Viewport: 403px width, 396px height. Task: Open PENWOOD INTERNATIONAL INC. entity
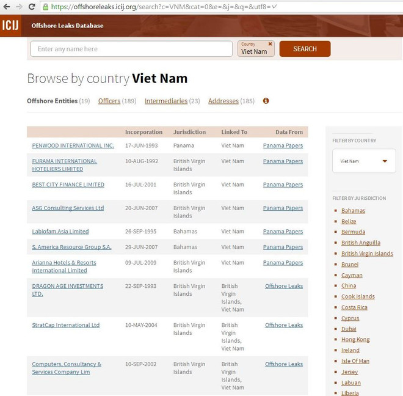click(x=73, y=145)
